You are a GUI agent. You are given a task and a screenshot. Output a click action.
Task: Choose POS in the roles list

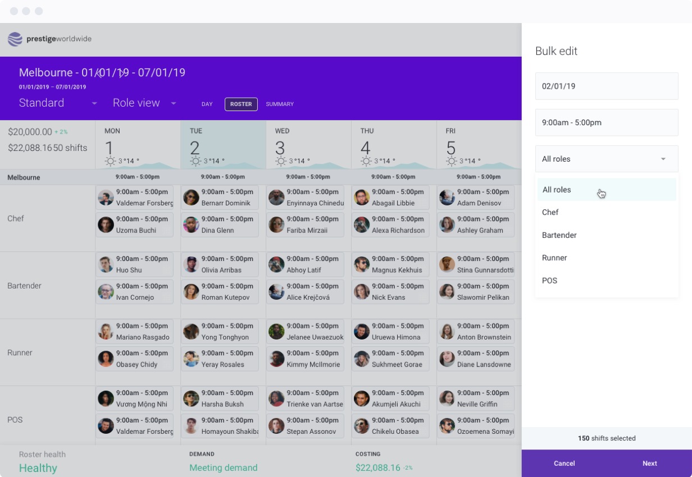coord(607,281)
